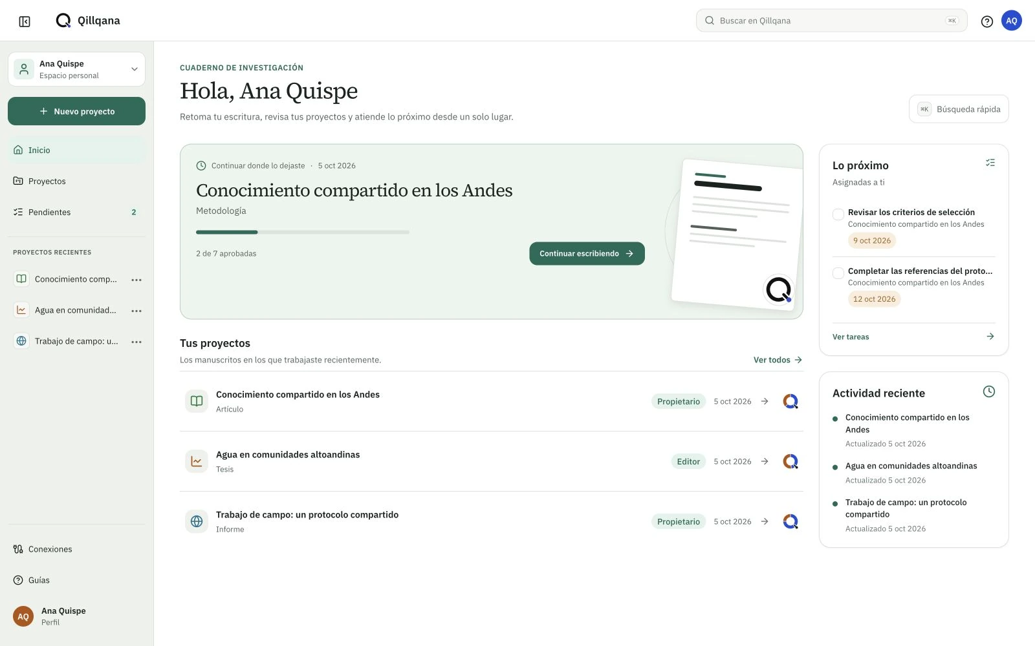The height and width of the screenshot is (646, 1035).
Task: Open arrow on Trabajo de campo project row
Action: (x=765, y=521)
